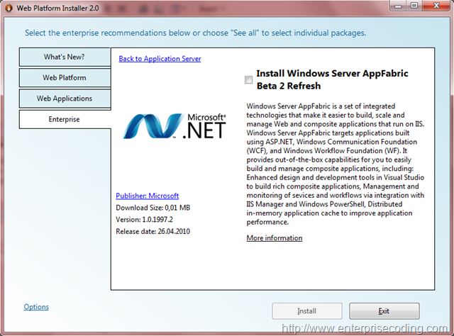Click the Web Platform Installer title bar icon
Screen dimensions: 454x336
9,8
